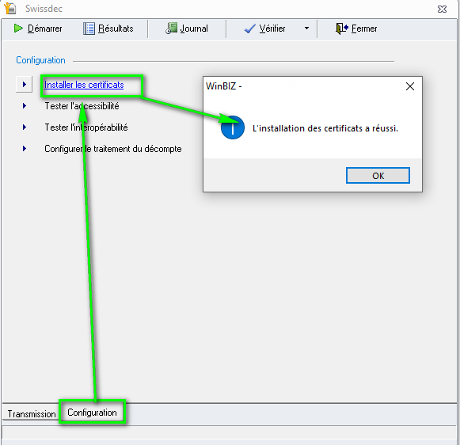460x445 pixels.
Task: Click the Installer les certificats link
Action: click(84, 85)
